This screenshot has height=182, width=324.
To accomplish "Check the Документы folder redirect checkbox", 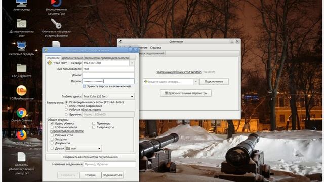I will click(x=52, y=143).
